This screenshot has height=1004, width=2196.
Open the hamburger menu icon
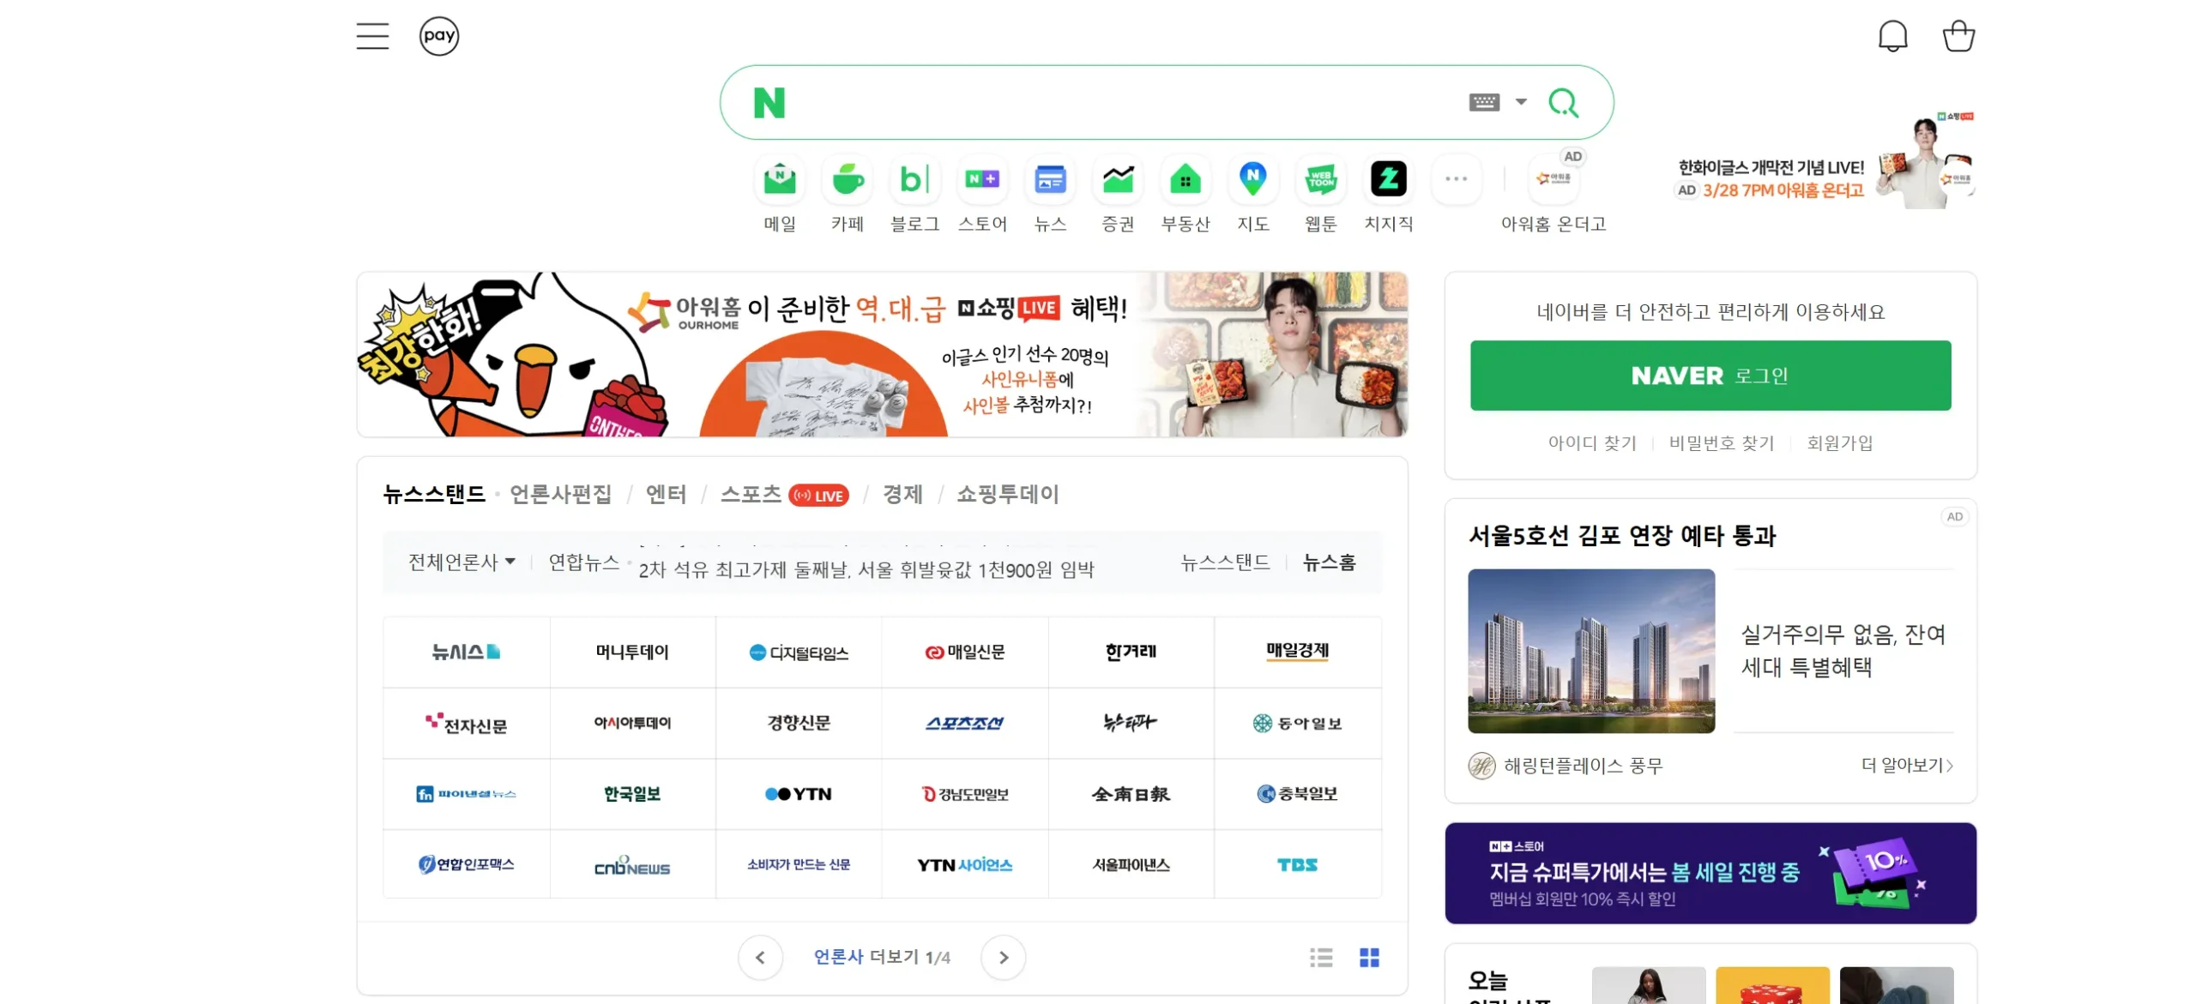(x=372, y=35)
